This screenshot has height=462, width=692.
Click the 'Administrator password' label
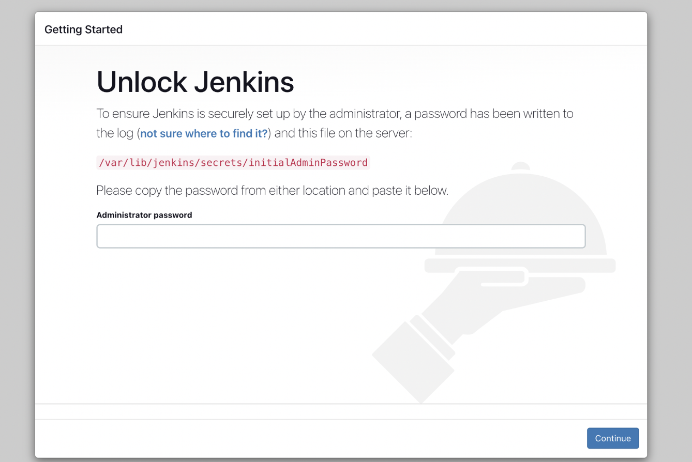[x=144, y=215]
